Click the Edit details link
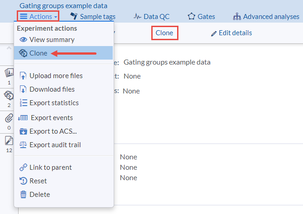303x214 pixels. pos(231,33)
